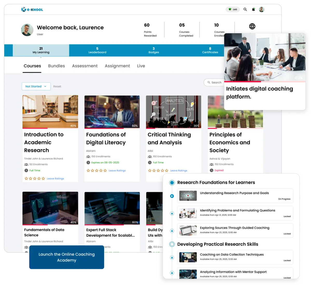Open the profile avatar menu
311x285 pixels.
[x=261, y=9]
